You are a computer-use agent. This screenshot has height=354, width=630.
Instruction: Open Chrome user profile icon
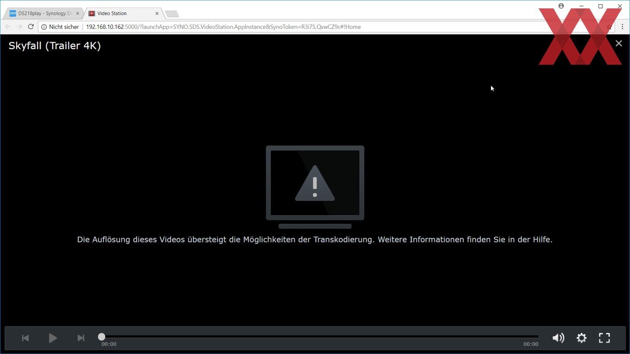pos(561,6)
